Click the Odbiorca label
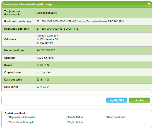The image size is (153, 130). tap(10, 39)
